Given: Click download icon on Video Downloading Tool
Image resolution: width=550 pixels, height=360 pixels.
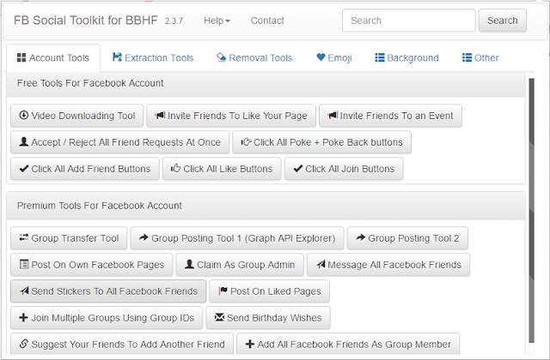Looking at the screenshot, I should [x=23, y=115].
